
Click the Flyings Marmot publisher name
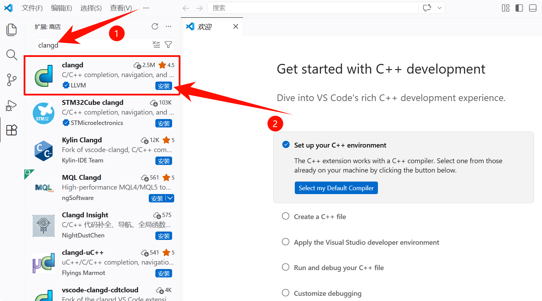(83, 273)
